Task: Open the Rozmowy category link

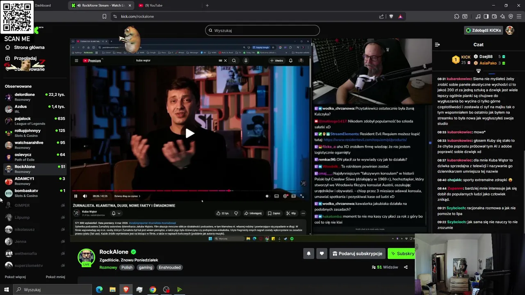Action: (108, 268)
